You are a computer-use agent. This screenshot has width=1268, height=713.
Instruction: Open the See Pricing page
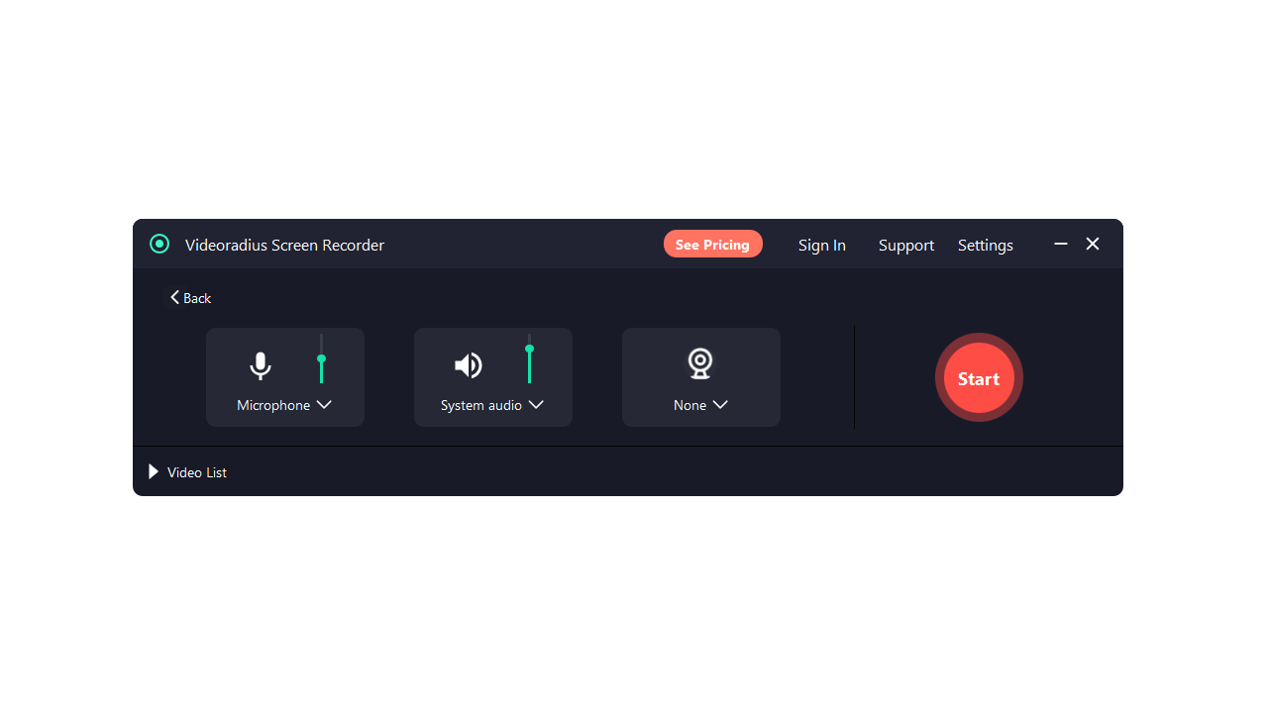[x=713, y=244]
